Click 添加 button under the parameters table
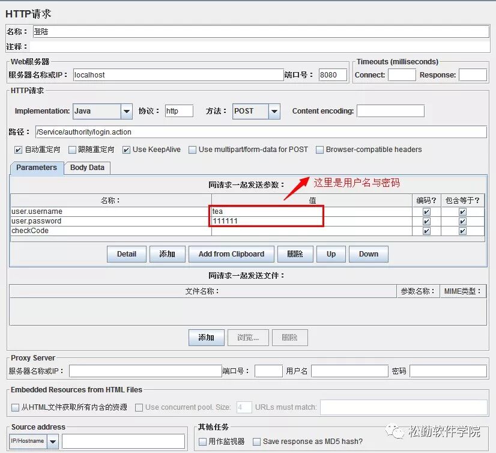Screen dimensions: 496x453 coord(168,254)
